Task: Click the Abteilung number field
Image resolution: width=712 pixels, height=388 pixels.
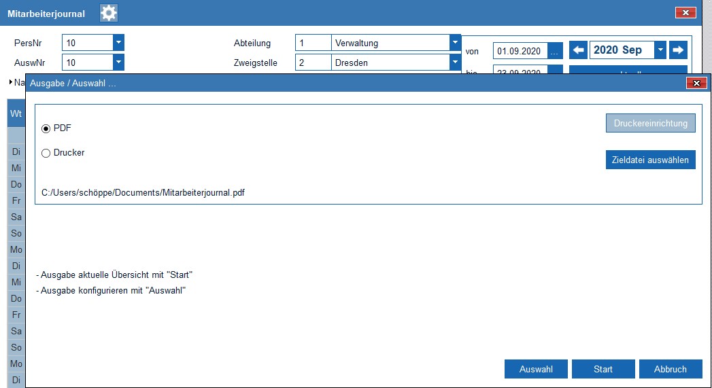Action: coord(313,43)
